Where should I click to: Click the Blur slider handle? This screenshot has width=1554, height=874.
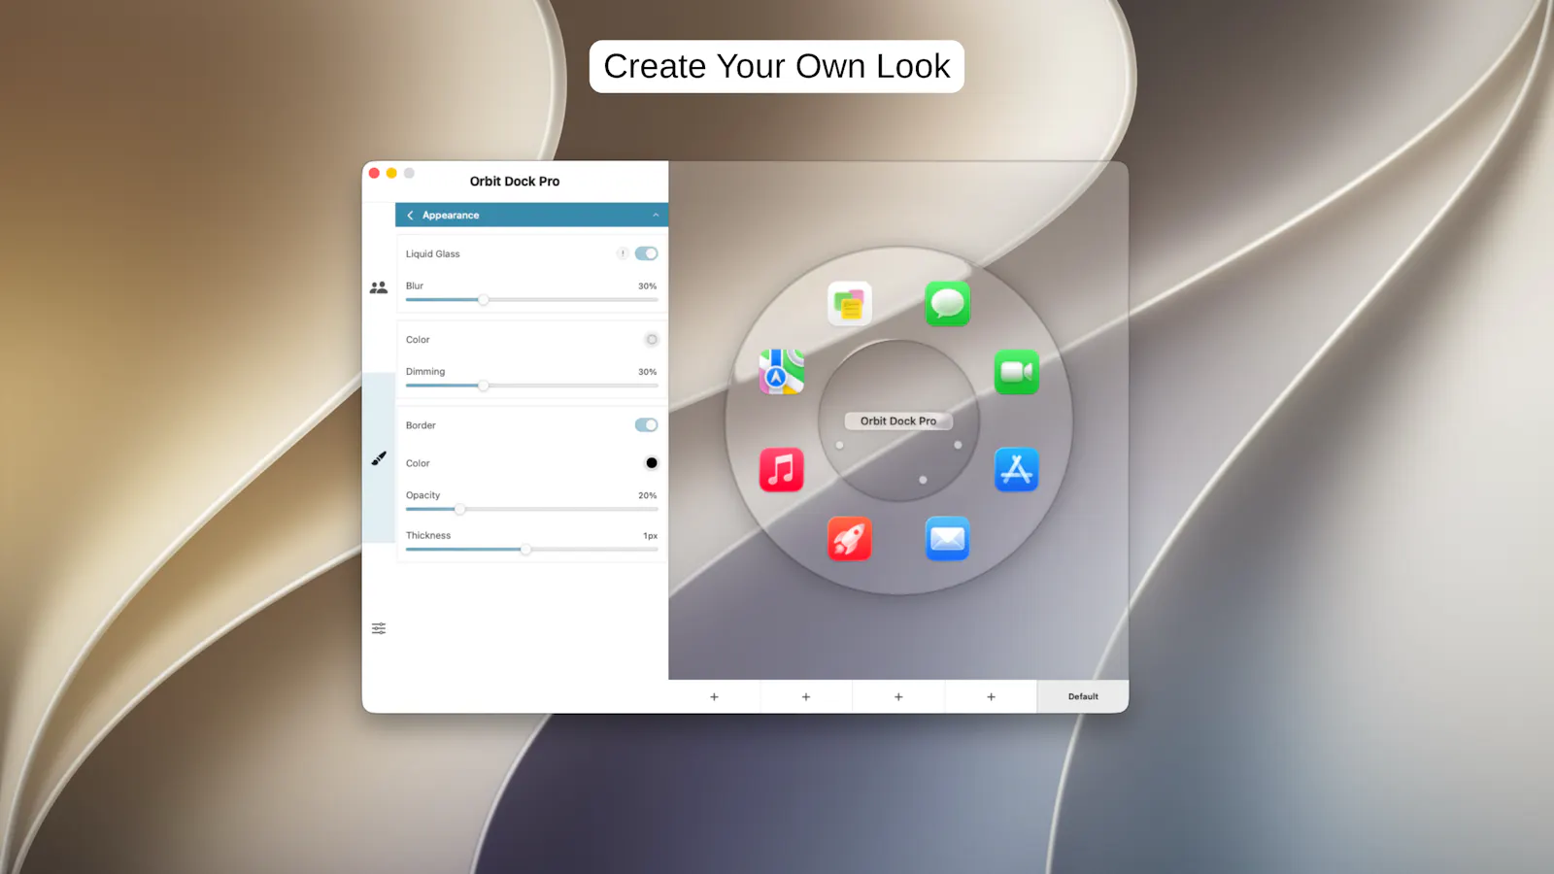[x=484, y=300]
